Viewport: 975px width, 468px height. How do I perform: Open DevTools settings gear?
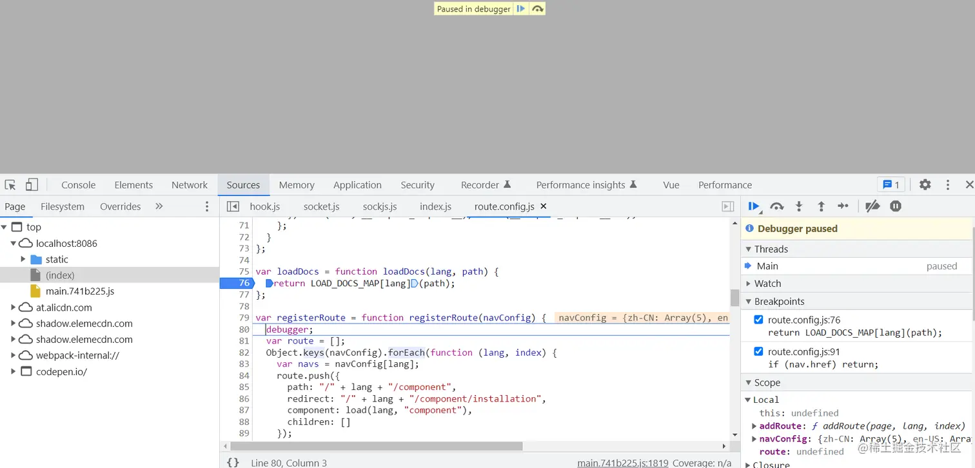click(x=925, y=185)
